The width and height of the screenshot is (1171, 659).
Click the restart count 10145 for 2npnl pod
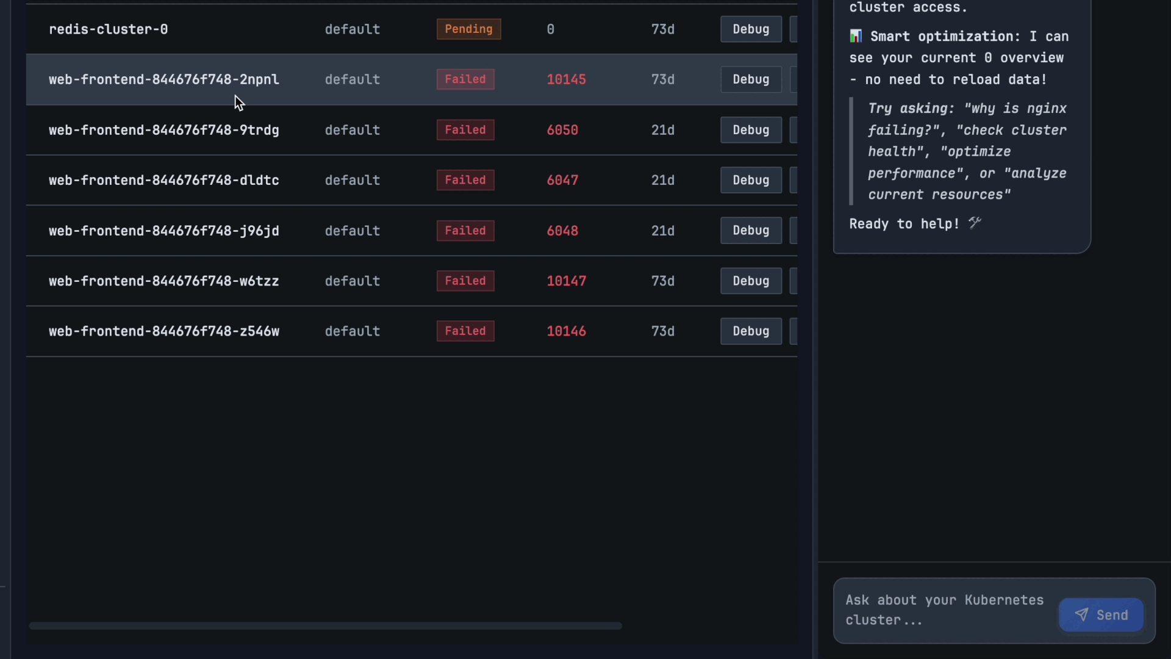tap(566, 79)
